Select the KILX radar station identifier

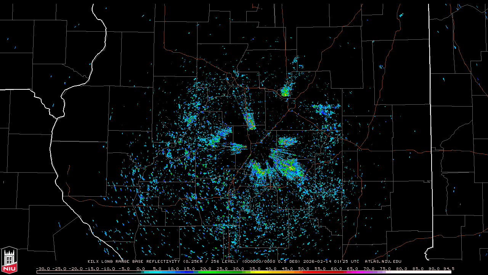(93, 262)
